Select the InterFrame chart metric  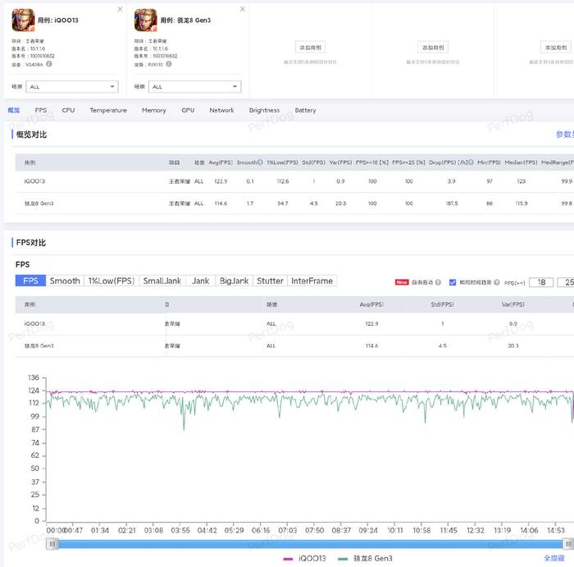(x=312, y=281)
